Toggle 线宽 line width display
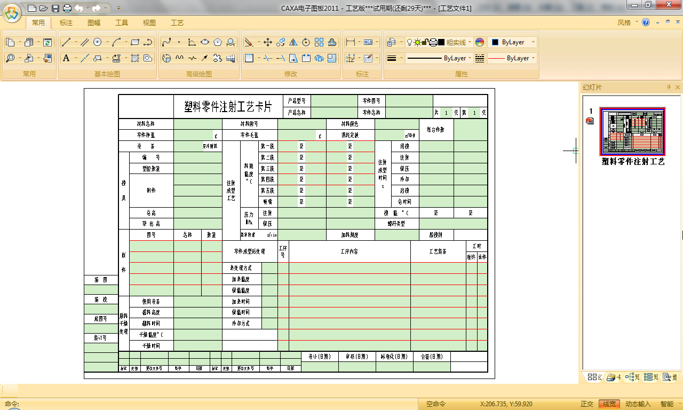The width and height of the screenshot is (683, 410). (x=609, y=404)
